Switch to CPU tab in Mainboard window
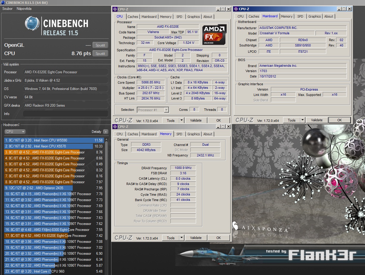Image resolution: width=365 pixels, height=275 pixels. point(241,16)
